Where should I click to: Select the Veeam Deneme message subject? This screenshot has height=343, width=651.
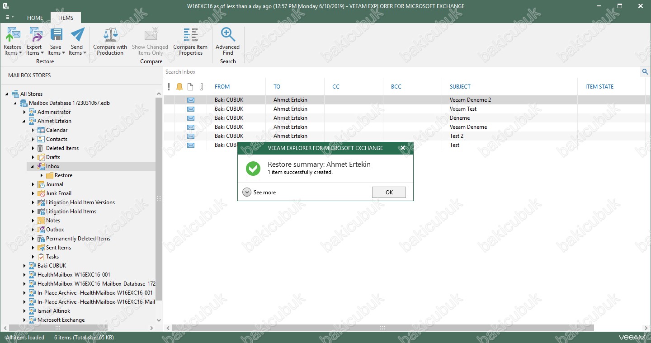point(468,127)
